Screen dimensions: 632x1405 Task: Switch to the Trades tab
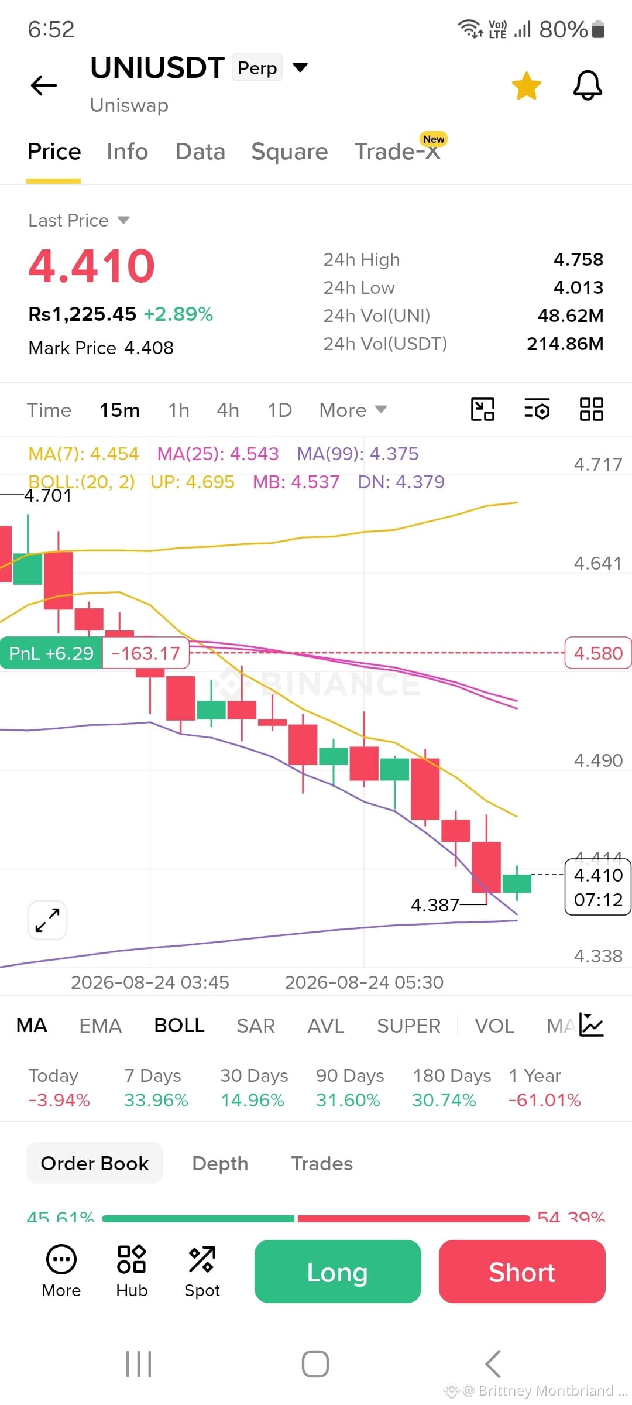pyautogui.click(x=322, y=1163)
